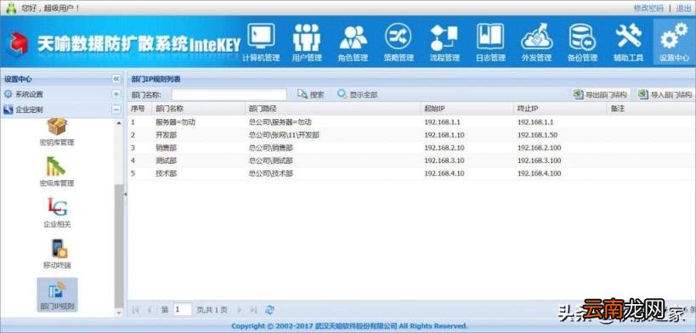Go to next page in pager
The height and width of the screenshot is (333, 696).
pos(240,310)
